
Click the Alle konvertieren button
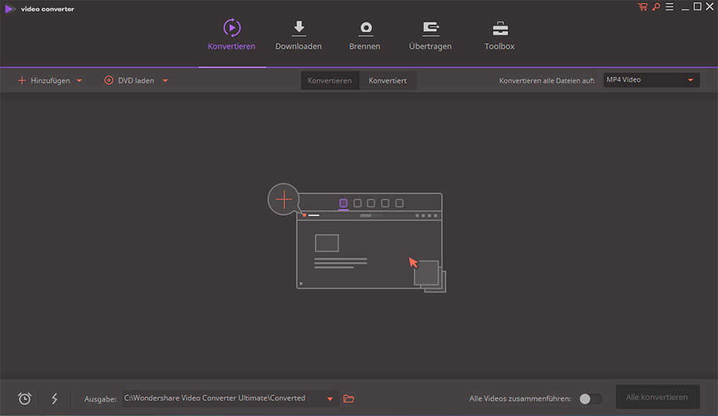point(657,397)
